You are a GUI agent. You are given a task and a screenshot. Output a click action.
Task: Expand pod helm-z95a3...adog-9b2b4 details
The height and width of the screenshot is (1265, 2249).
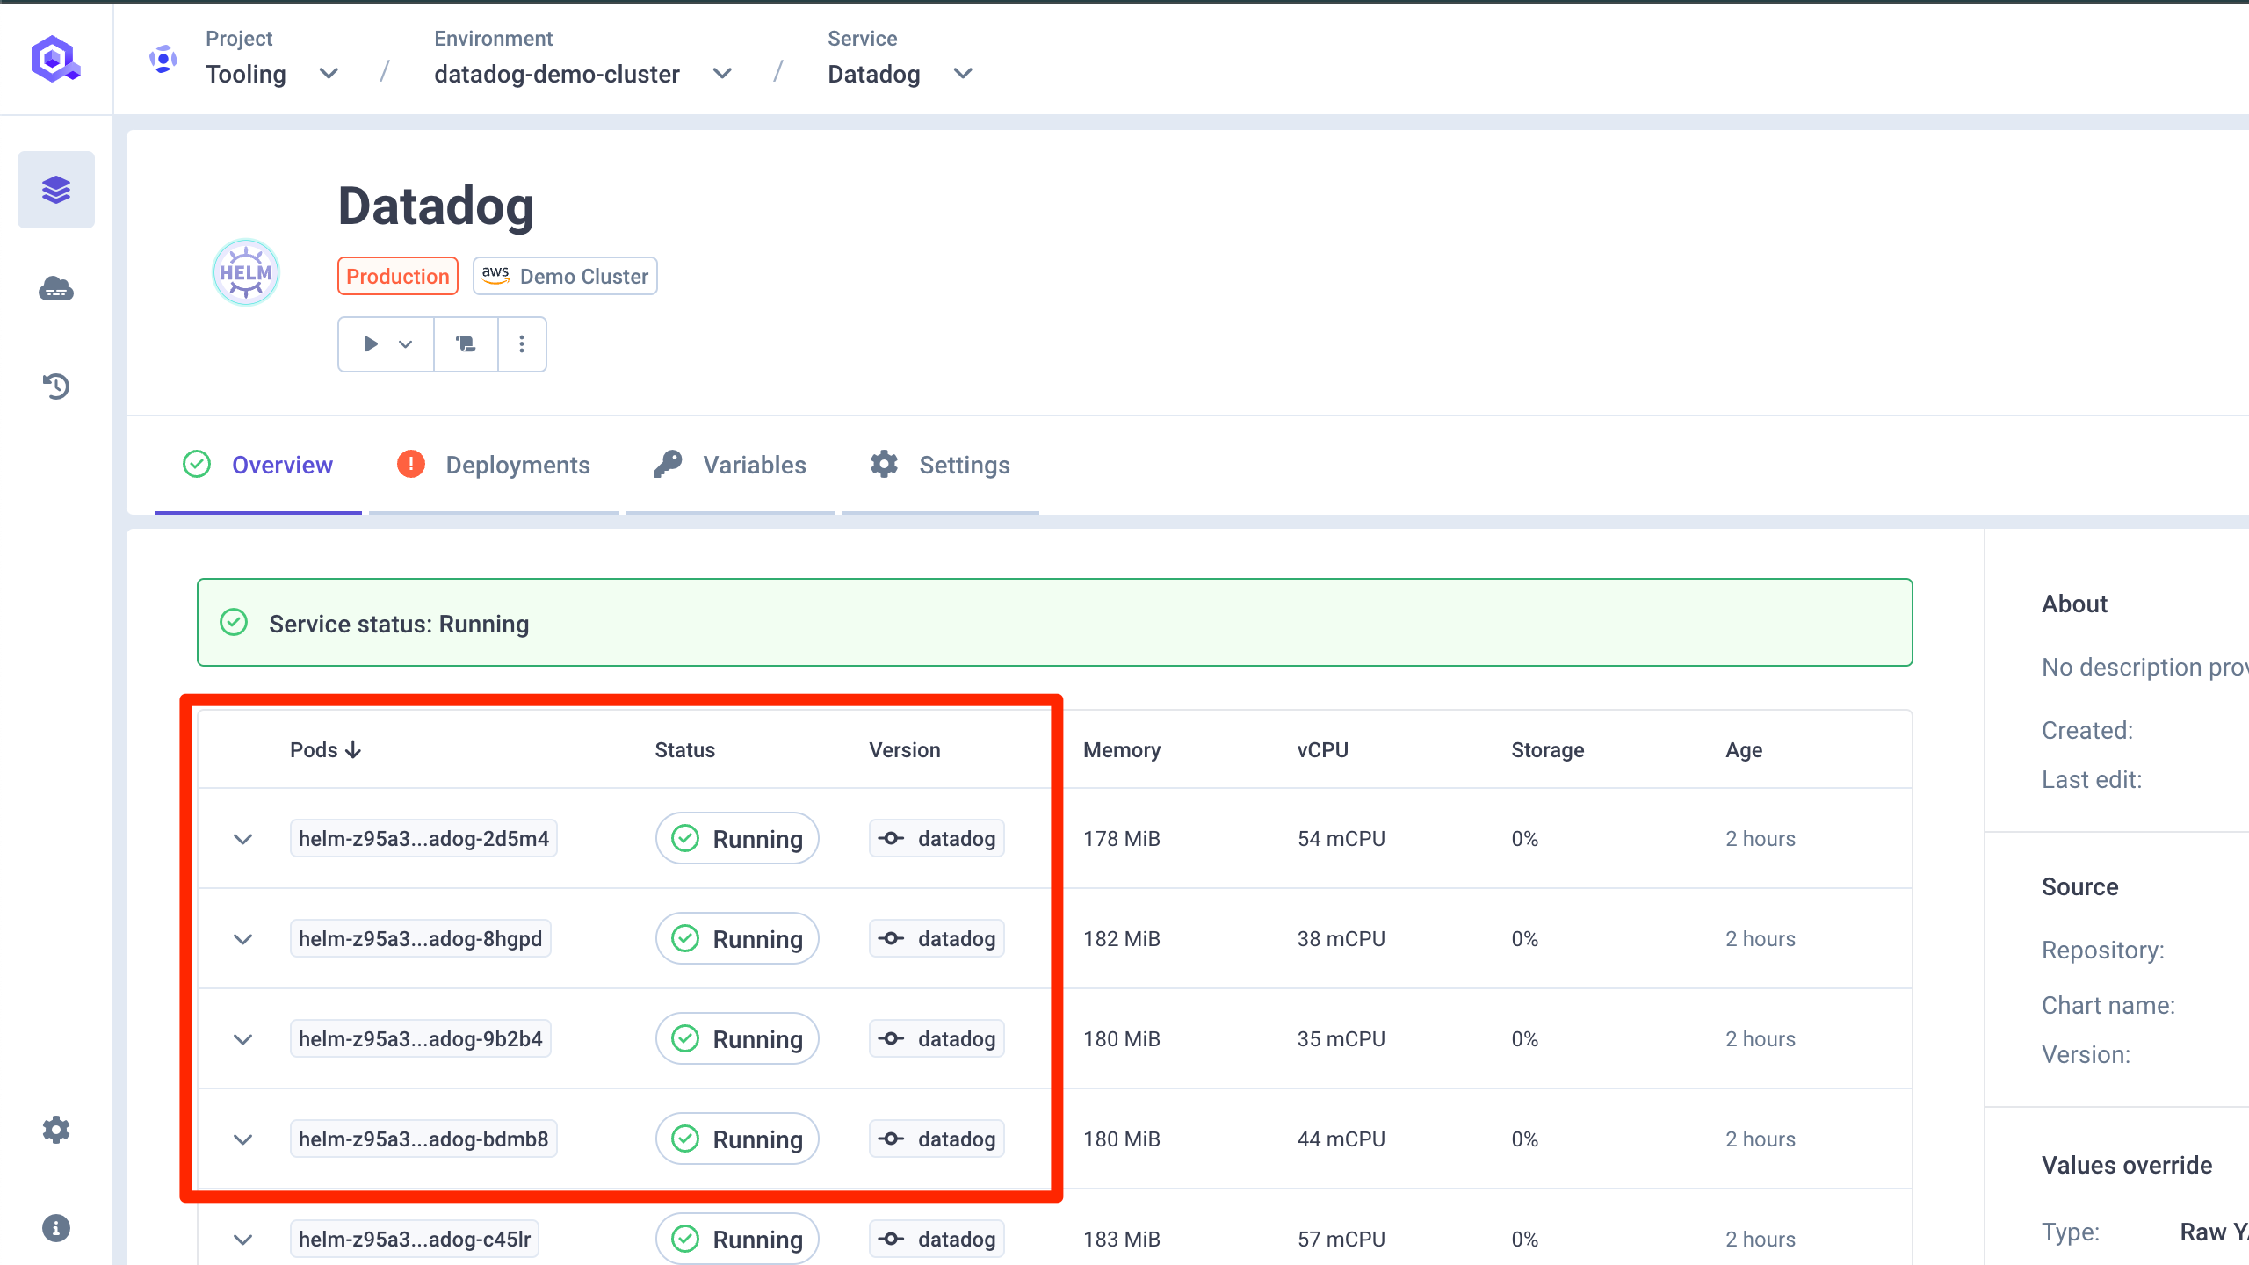pyautogui.click(x=242, y=1038)
